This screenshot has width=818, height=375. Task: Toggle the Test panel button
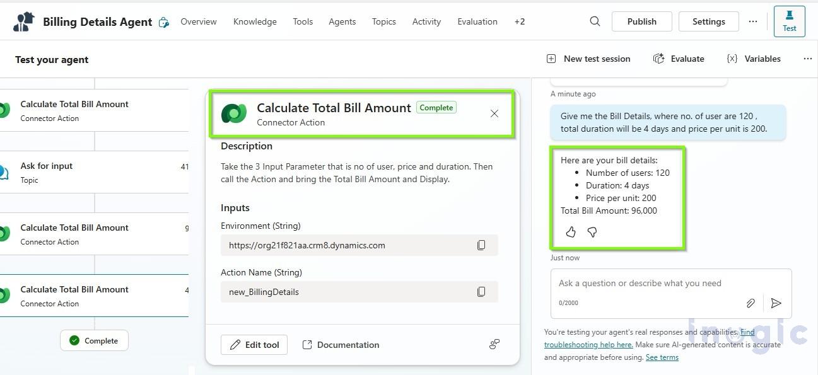(x=789, y=21)
